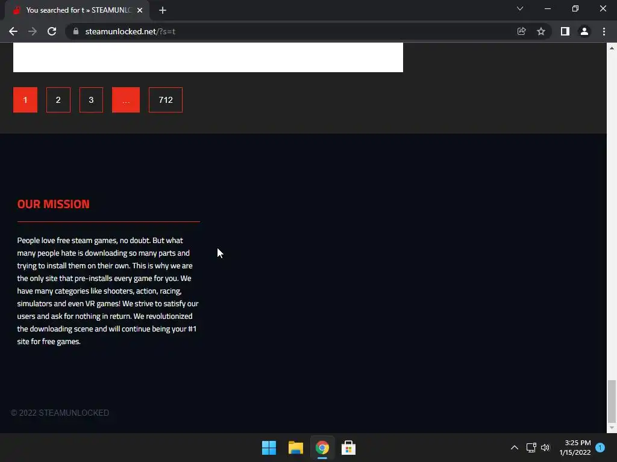The image size is (617, 462).
Task: Jump to last page 712
Action: point(166,100)
